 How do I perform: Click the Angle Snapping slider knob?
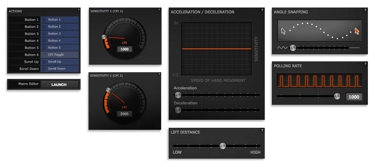(x=293, y=48)
